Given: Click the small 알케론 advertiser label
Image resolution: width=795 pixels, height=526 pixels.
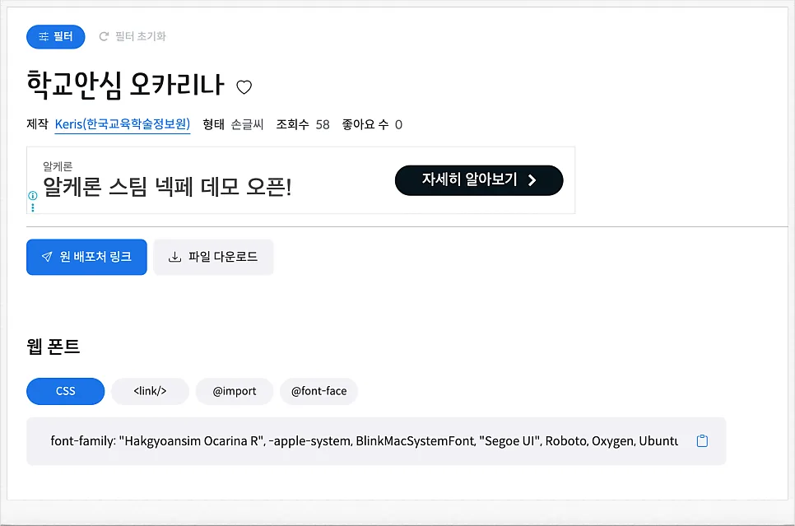Looking at the screenshot, I should point(58,165).
